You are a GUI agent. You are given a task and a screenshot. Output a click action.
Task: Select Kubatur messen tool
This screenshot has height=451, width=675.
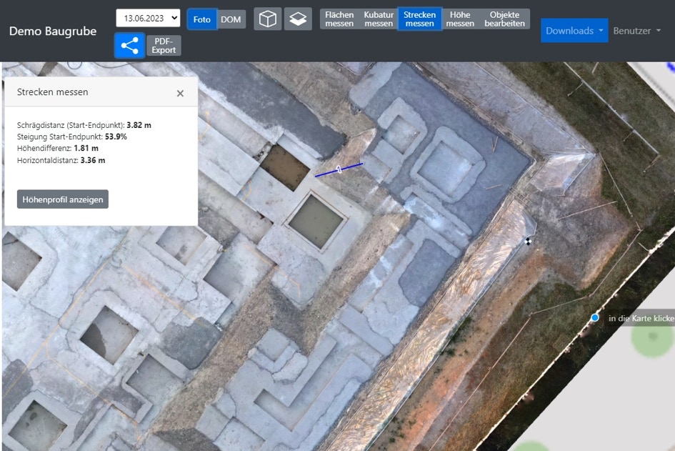379,19
